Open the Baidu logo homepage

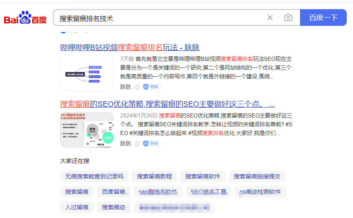[25, 18]
